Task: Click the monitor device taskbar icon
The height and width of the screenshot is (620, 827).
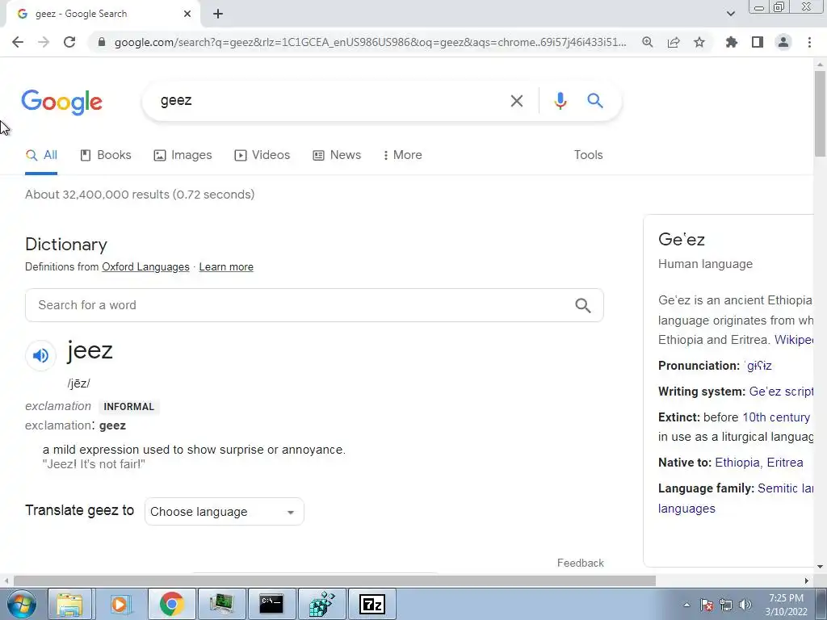Action: click(221, 604)
